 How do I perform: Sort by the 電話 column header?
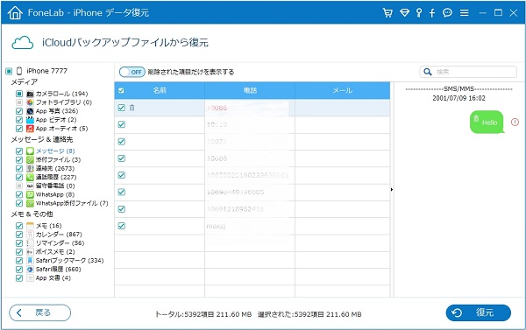[x=250, y=90]
